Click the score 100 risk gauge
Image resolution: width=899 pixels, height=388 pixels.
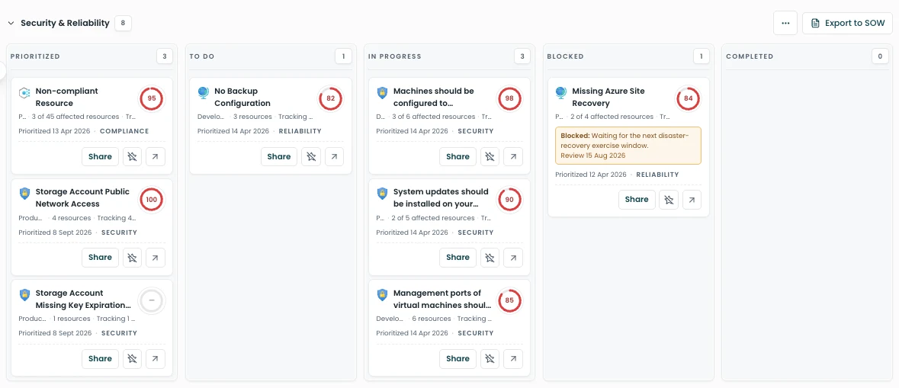152,200
